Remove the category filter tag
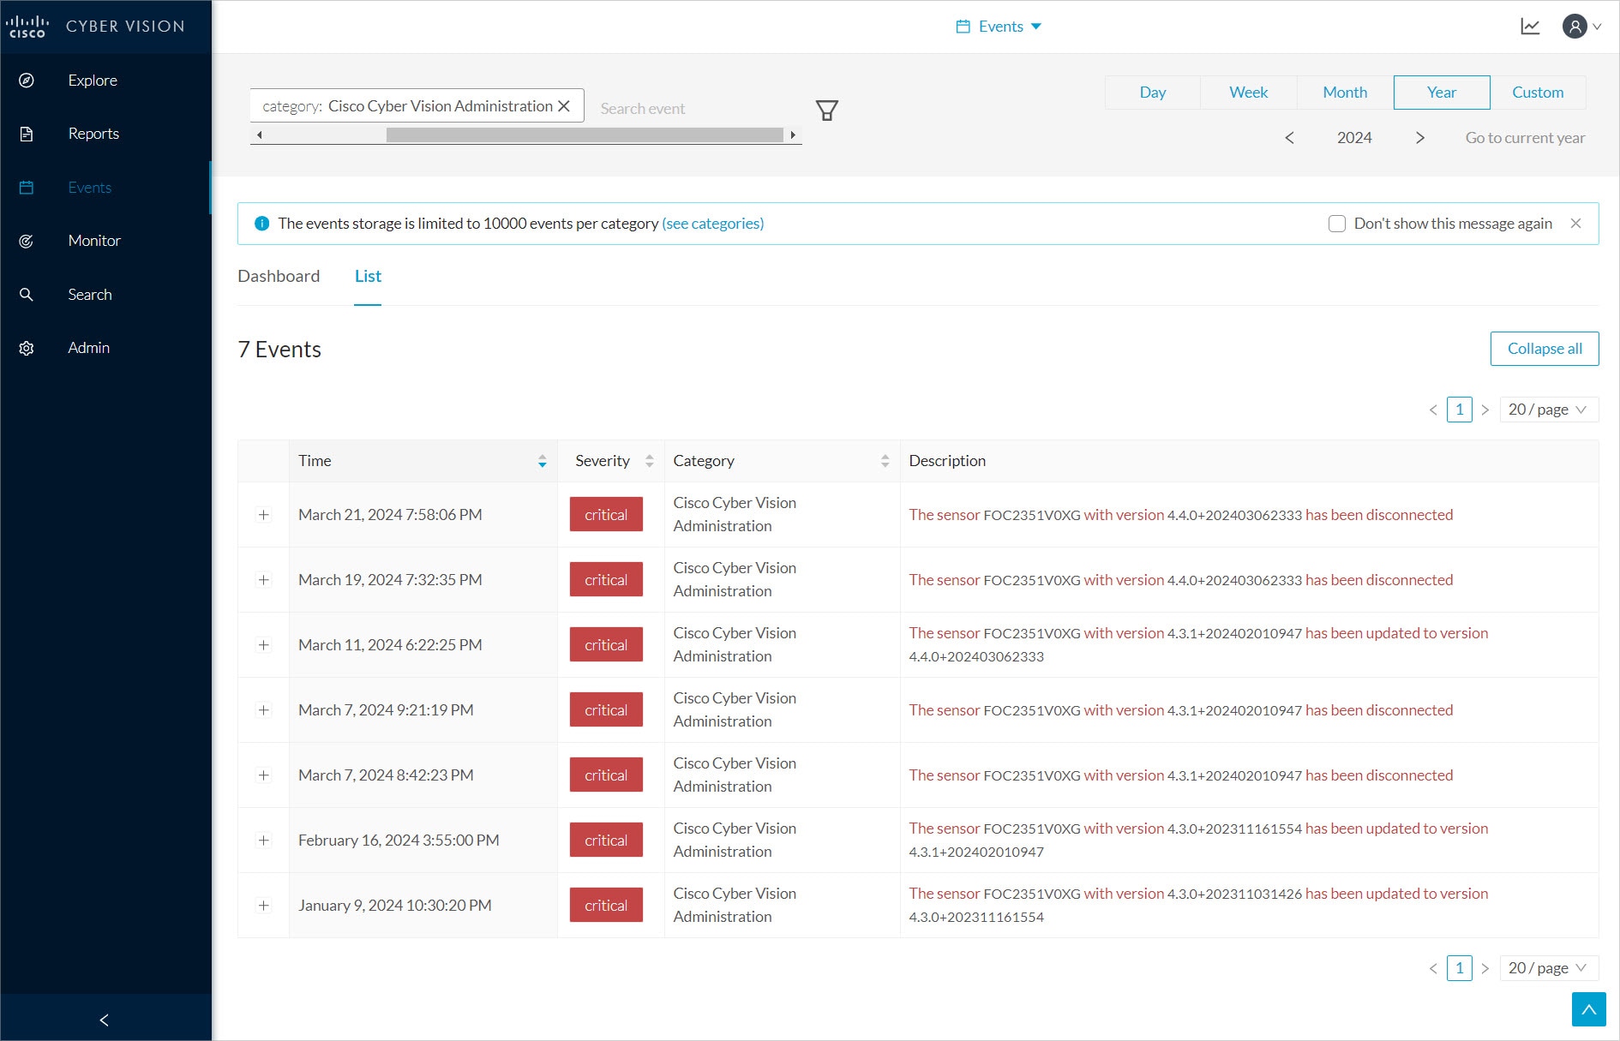Viewport: 1620px width, 1041px height. pyautogui.click(x=564, y=106)
